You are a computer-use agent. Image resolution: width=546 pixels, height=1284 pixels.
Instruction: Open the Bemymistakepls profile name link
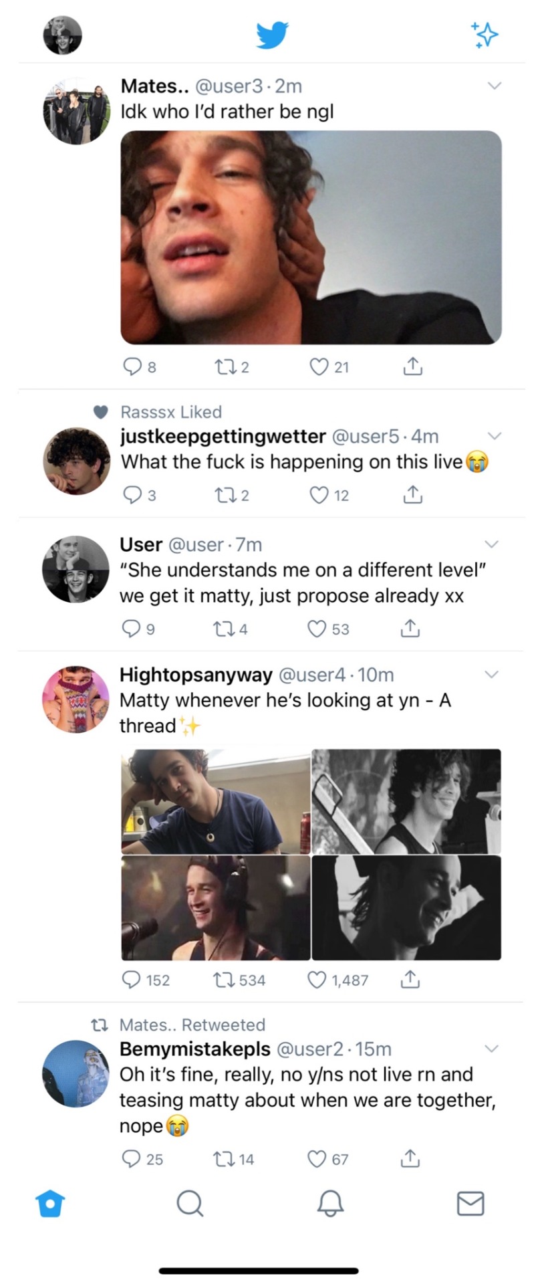pyautogui.click(x=194, y=1049)
